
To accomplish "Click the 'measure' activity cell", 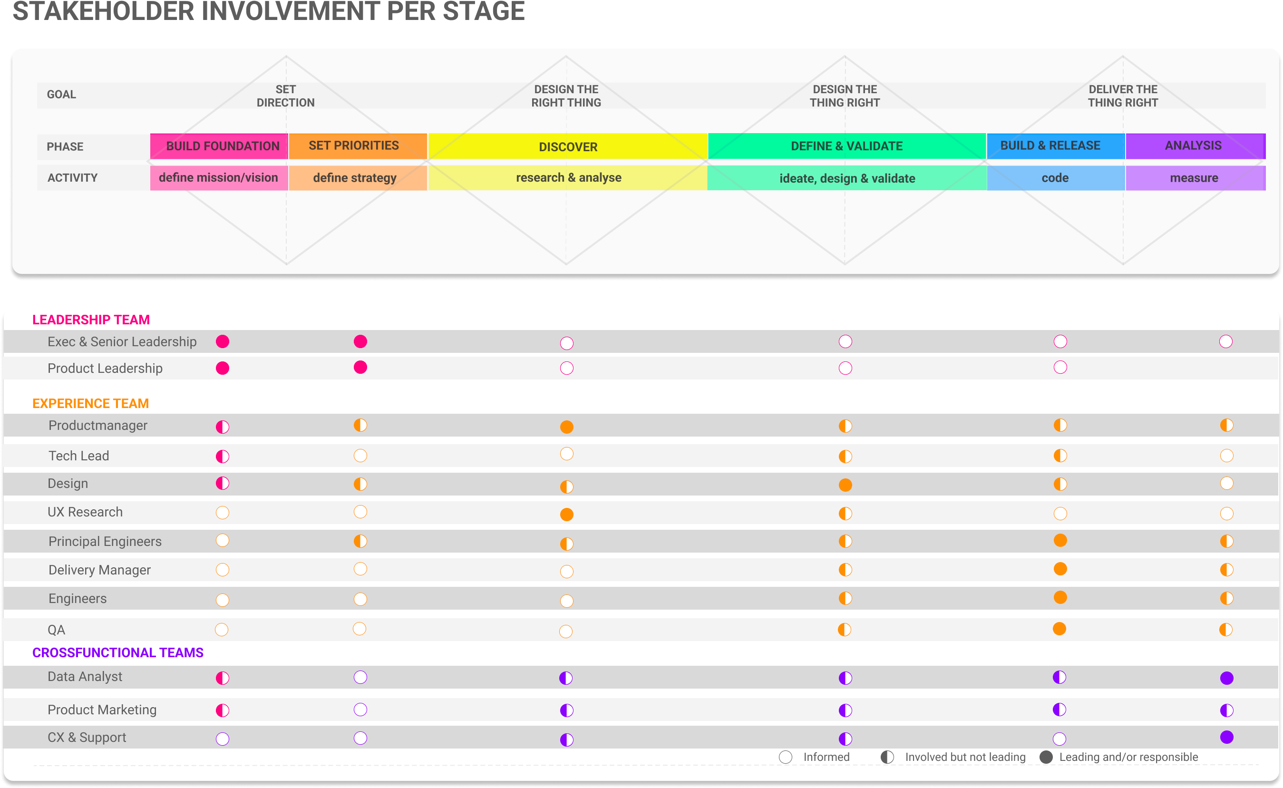I will tap(1195, 178).
